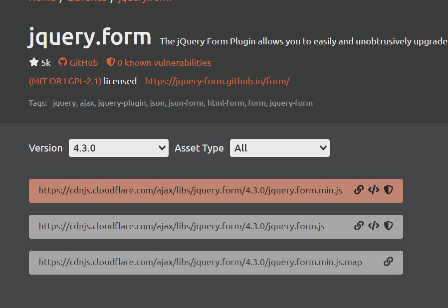Image resolution: width=448 pixels, height=308 pixels.
Task: Copy SRI hash shield icon for jquery.form.min.js
Action: [x=388, y=190]
